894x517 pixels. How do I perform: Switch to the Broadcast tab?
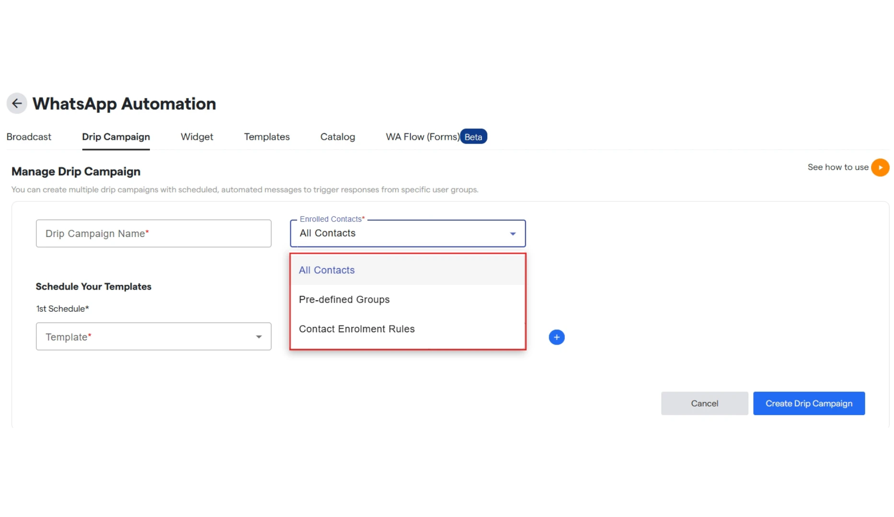29,137
